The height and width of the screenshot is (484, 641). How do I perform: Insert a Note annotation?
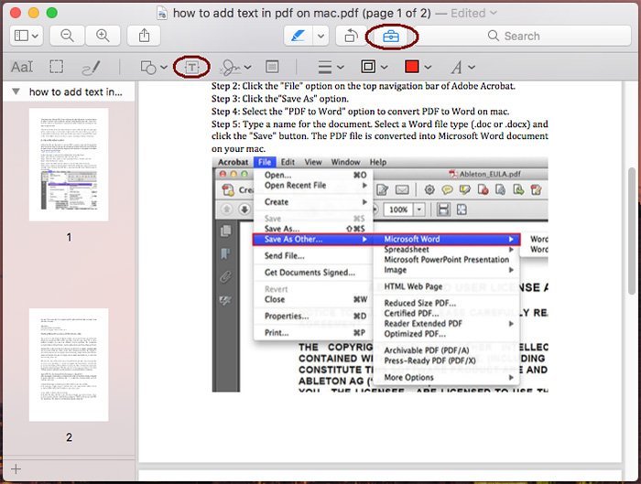pyautogui.click(x=272, y=67)
